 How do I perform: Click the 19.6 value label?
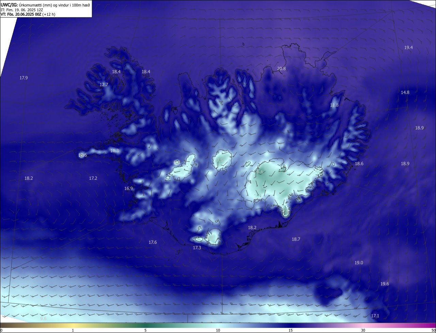click(x=385, y=284)
